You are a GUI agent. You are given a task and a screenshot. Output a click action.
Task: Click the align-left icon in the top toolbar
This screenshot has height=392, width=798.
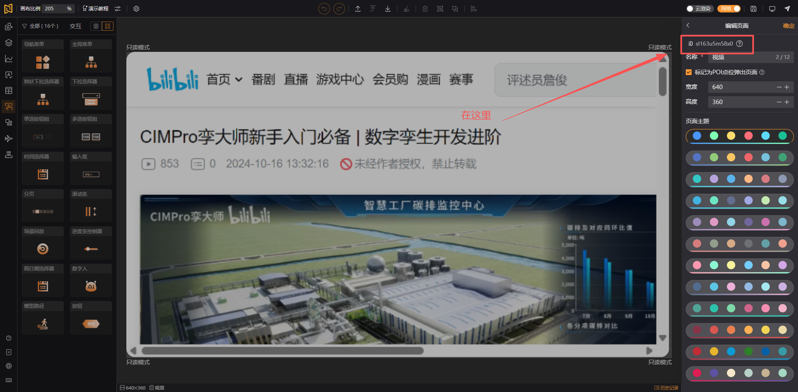point(474,9)
